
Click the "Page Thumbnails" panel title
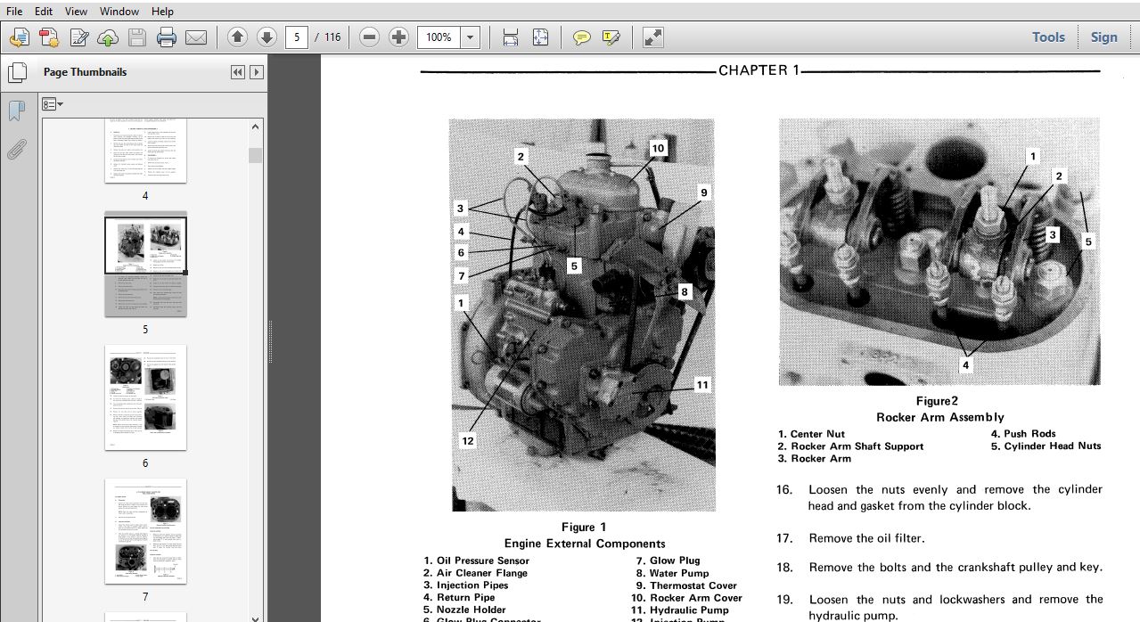(x=85, y=72)
